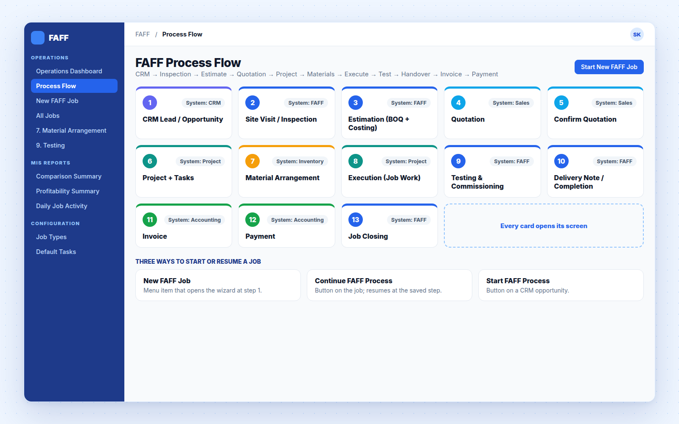
Task: Click the orange step 7 circle
Action: (x=253, y=161)
